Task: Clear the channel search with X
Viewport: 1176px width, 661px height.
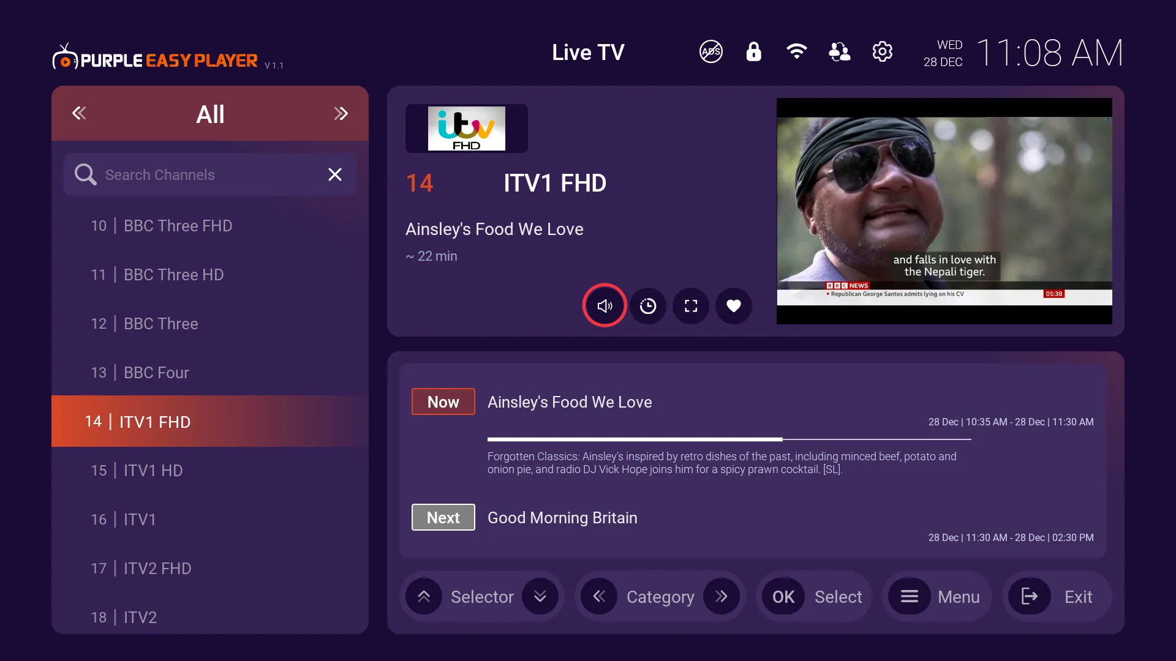Action: coord(335,174)
